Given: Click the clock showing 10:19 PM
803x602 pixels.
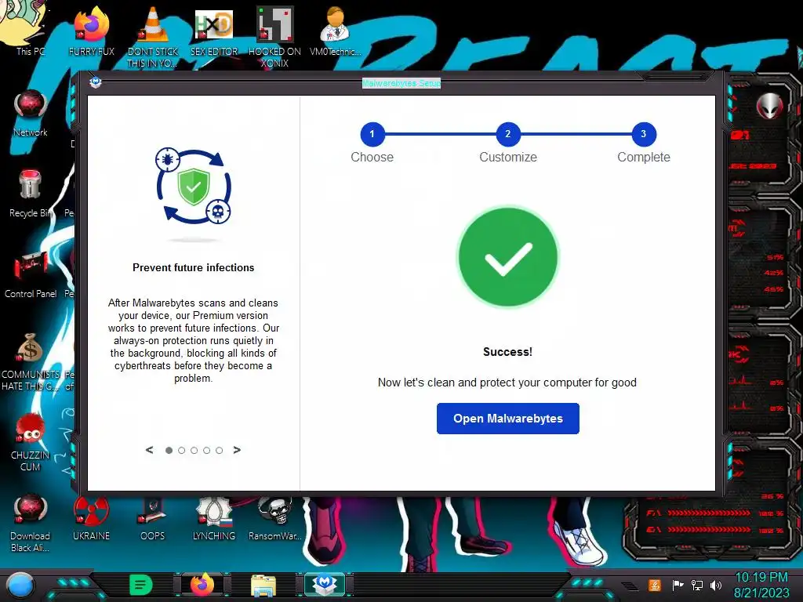Looking at the screenshot, I should click(761, 585).
